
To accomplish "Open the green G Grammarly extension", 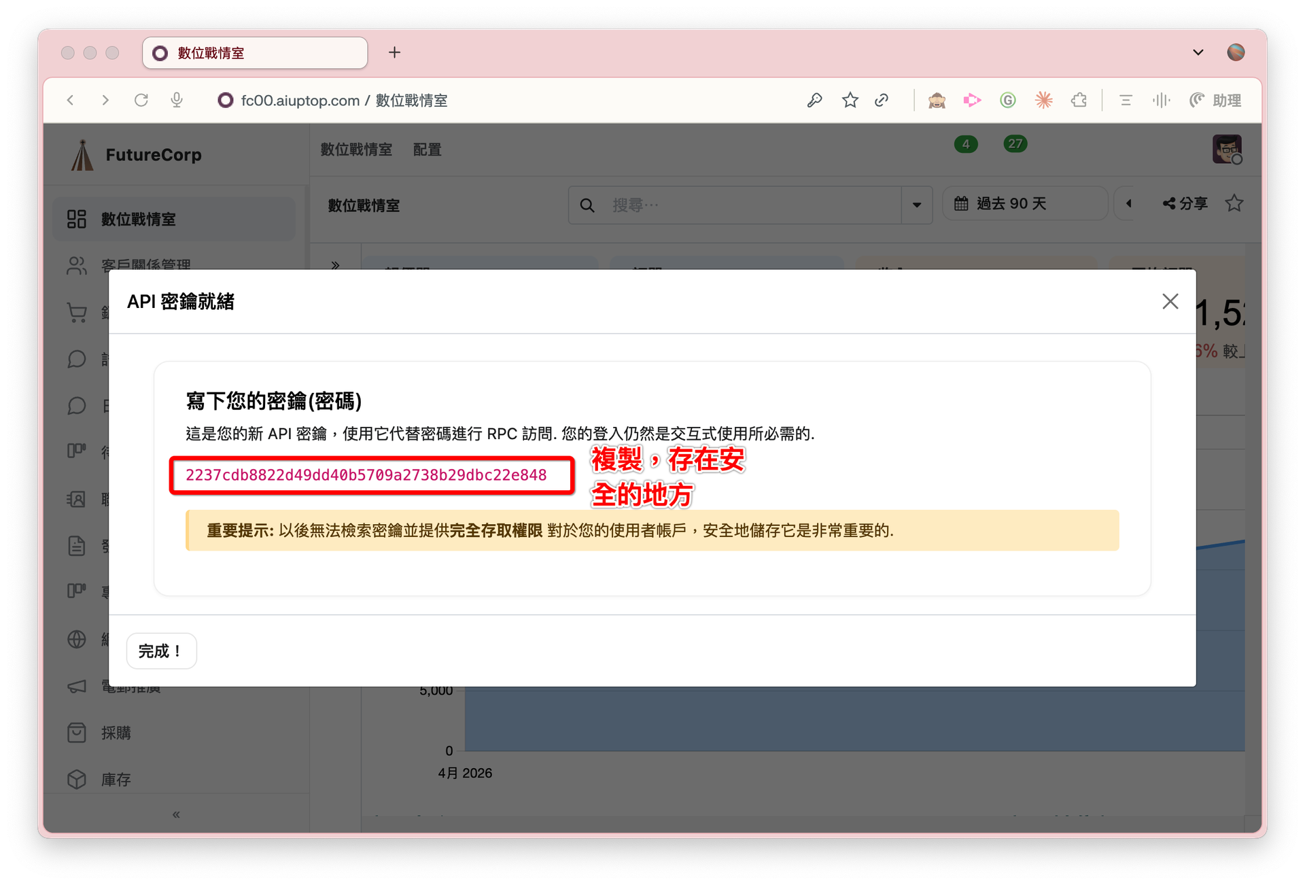I will 1008,101.
